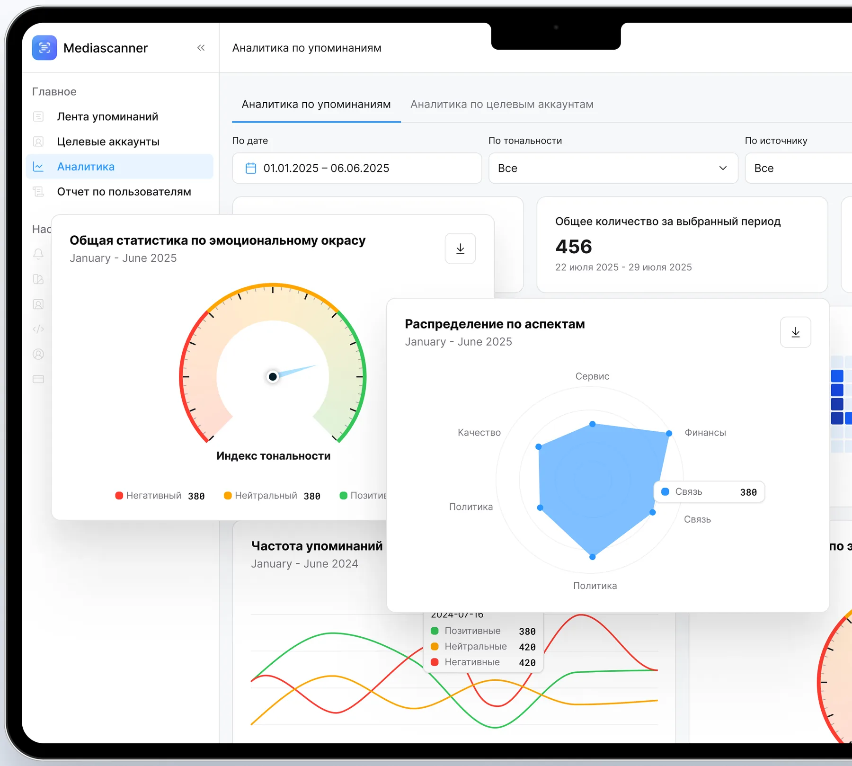Click the chevron arrow in По тональности
The height and width of the screenshot is (766, 852).
[723, 168]
